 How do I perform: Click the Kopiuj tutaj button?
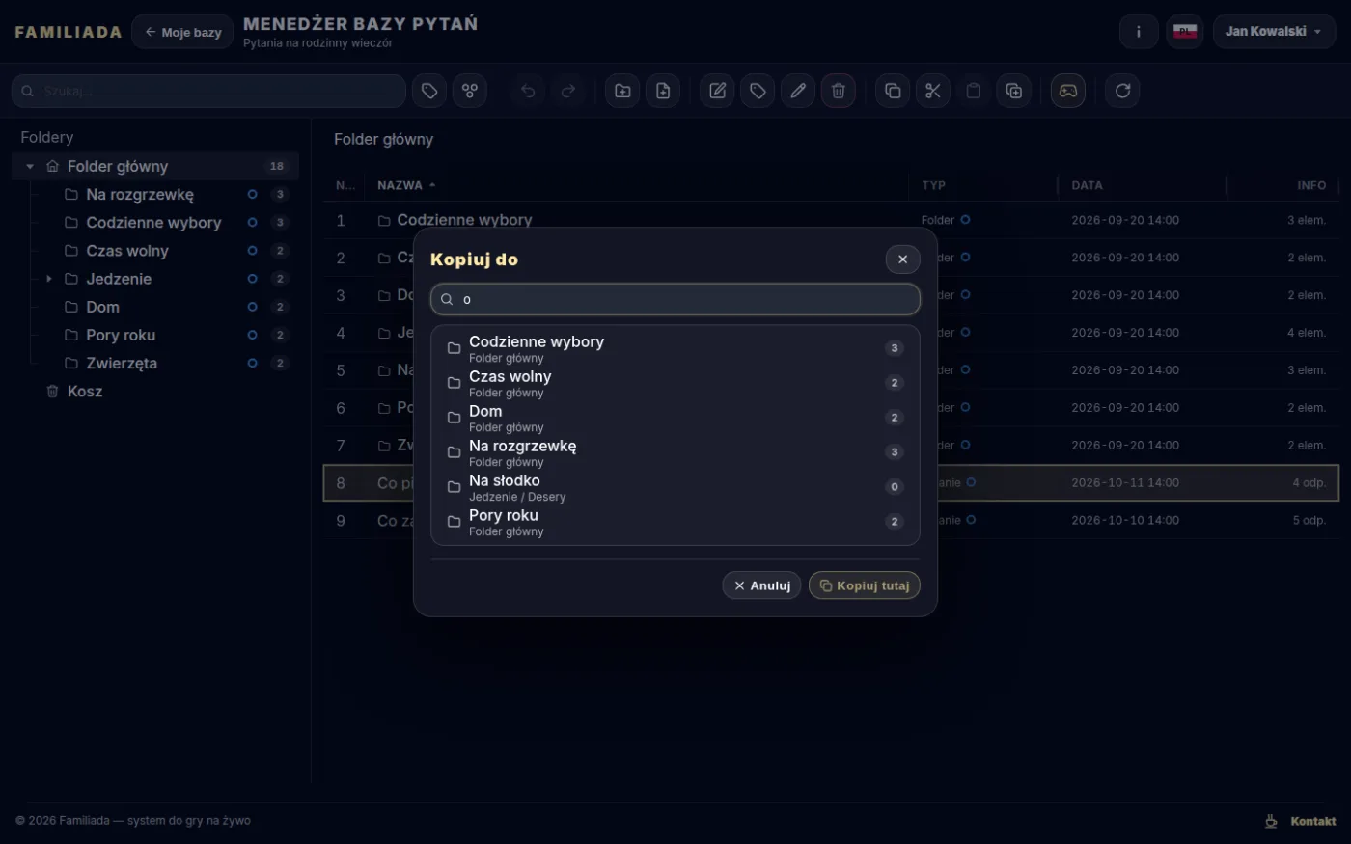click(x=865, y=585)
